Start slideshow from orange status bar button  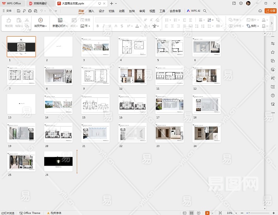pyautogui.click(x=207, y=213)
